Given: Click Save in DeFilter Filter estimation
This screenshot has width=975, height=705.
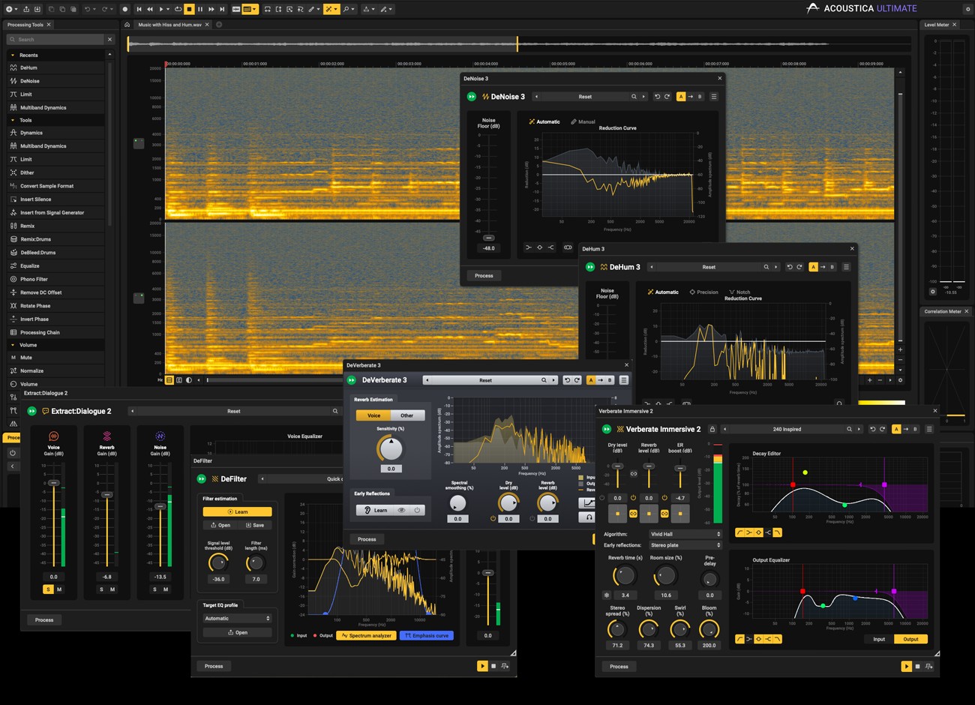Looking at the screenshot, I should click(255, 525).
